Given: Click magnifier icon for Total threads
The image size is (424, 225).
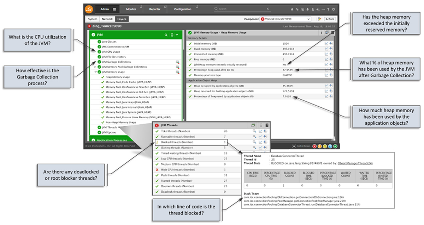Looking at the screenshot, I should (254, 131).
